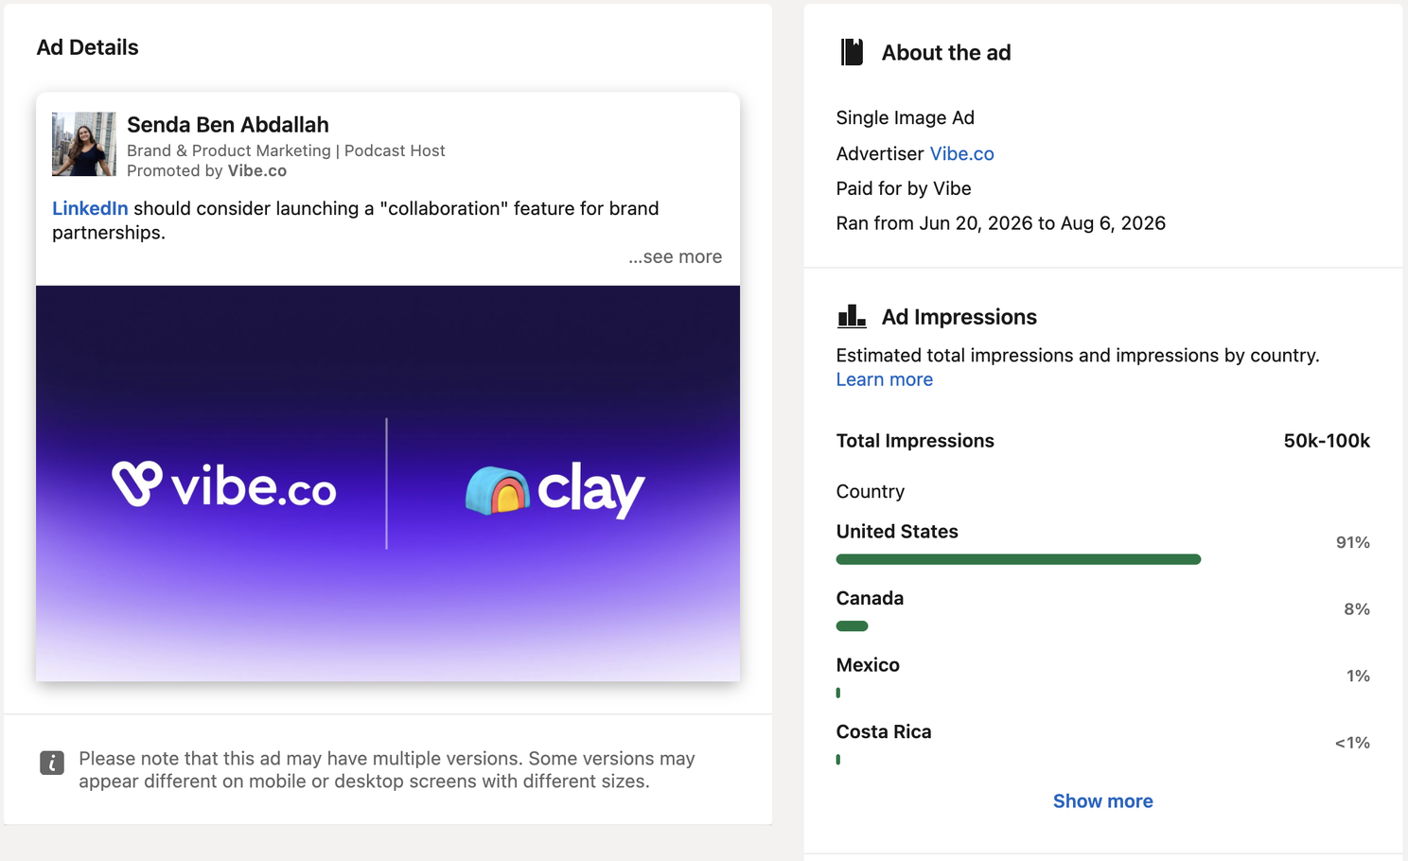Click the 8% value for Canada
This screenshot has height=861, width=1408.
[x=1356, y=609]
